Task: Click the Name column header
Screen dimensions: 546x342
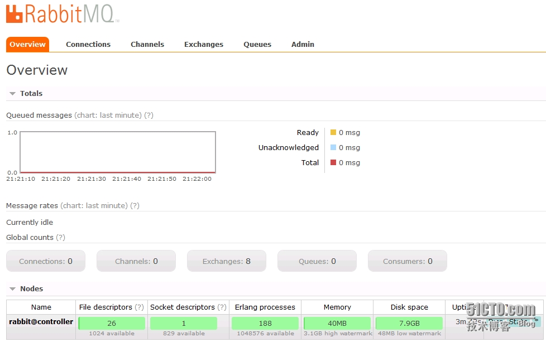Action: point(41,307)
